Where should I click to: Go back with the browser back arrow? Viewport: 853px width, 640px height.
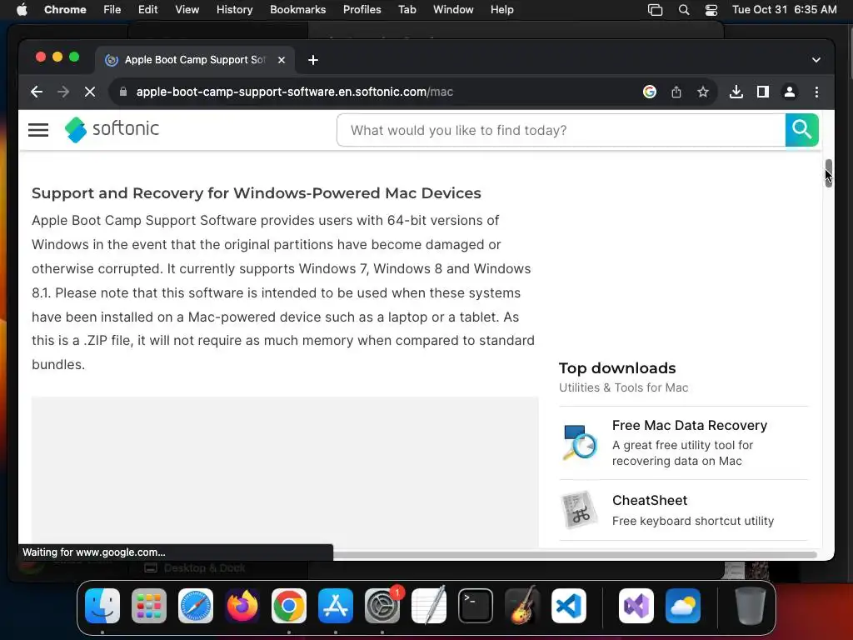37,92
